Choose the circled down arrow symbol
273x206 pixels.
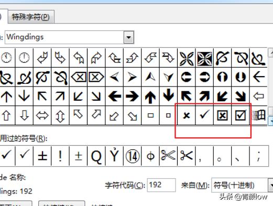[241, 77]
